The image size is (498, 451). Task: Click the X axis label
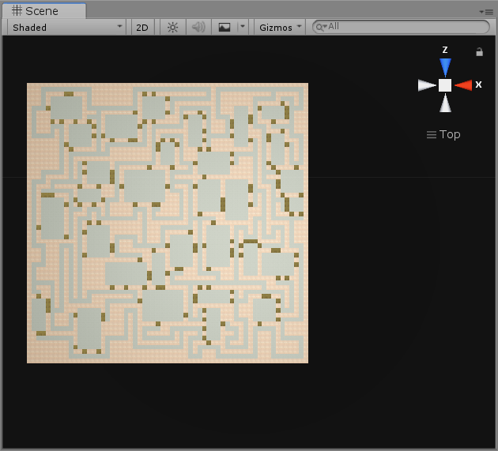click(478, 85)
